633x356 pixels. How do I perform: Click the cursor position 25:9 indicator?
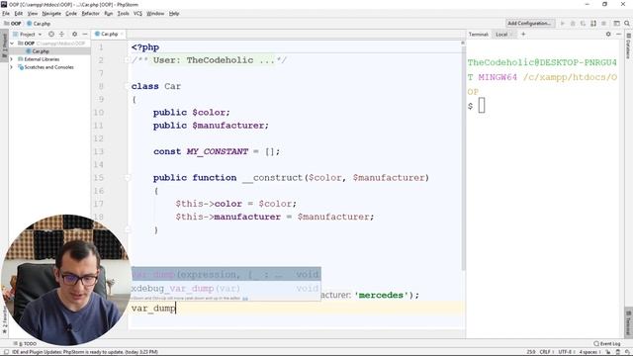pos(531,352)
